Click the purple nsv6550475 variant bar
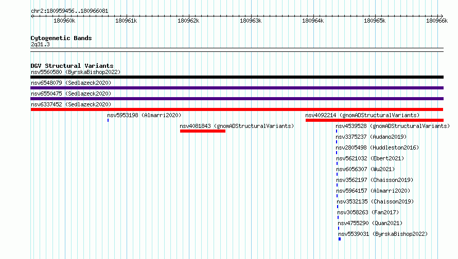Image resolution: width=458 pixels, height=259 pixels. click(x=237, y=99)
